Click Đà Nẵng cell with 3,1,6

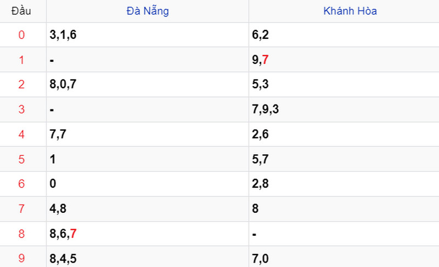[148, 35]
